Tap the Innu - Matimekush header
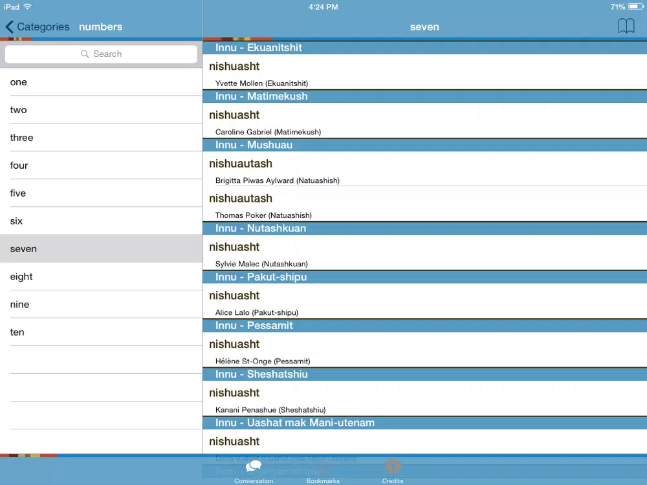Screen dimensions: 647x485 point(424,96)
